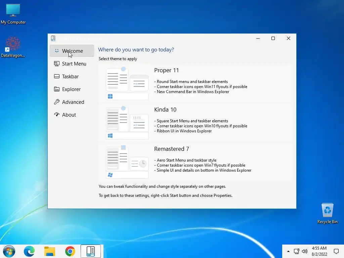Click the Start Menu sidebar icon

click(56, 63)
